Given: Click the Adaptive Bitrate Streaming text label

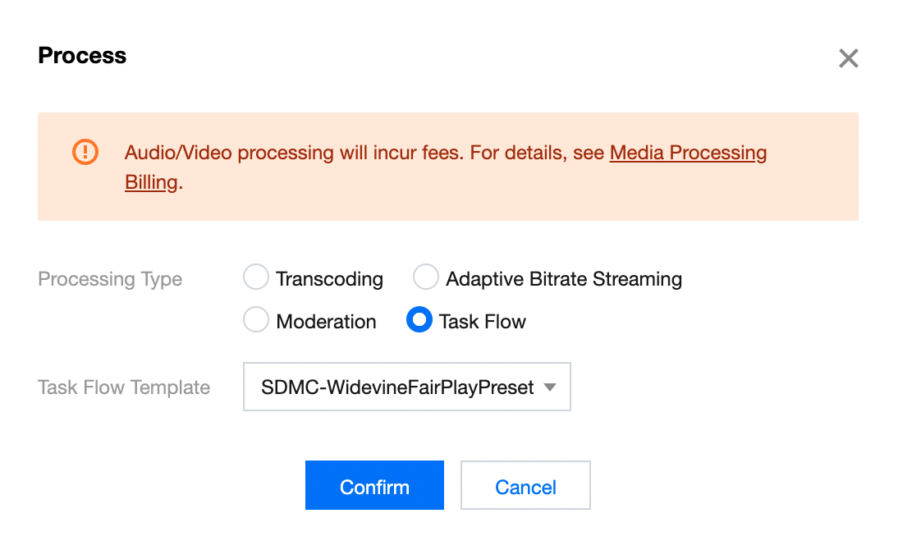Looking at the screenshot, I should [563, 279].
